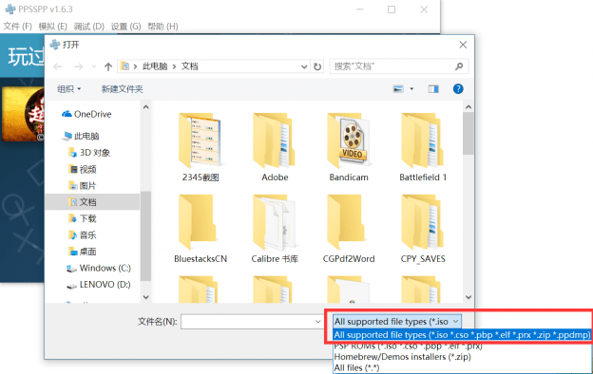Select the Bandicam folder

[x=349, y=147]
